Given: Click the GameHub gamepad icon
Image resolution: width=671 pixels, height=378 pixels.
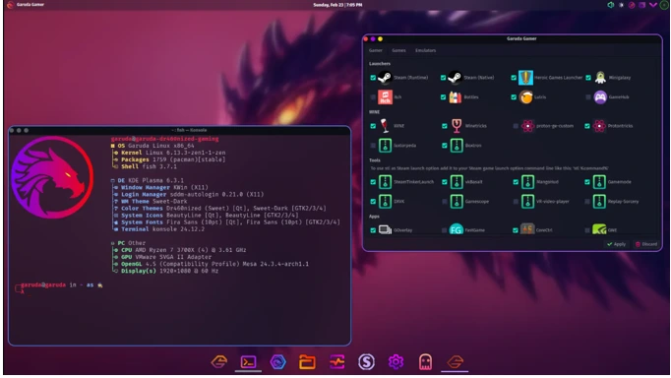Looking at the screenshot, I should click(x=600, y=97).
